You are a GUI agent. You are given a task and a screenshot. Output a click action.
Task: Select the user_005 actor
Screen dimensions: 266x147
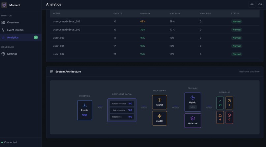tap(58, 46)
